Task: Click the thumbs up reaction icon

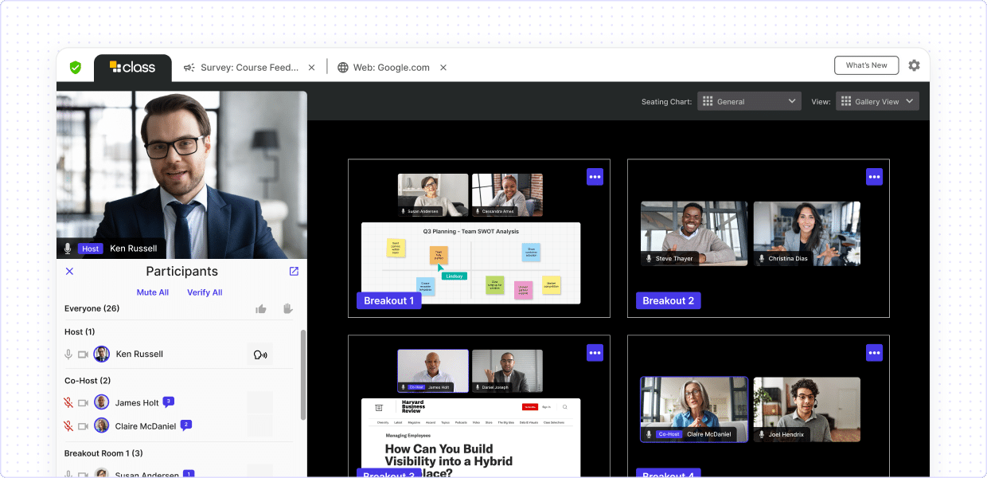Action: pos(261,309)
